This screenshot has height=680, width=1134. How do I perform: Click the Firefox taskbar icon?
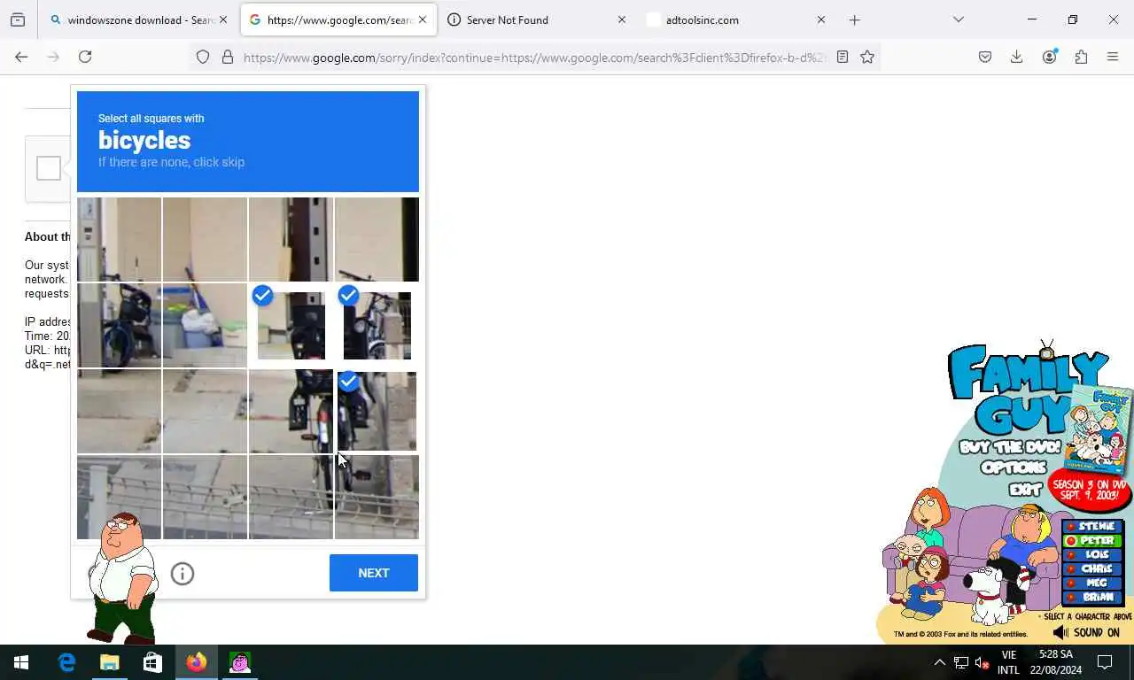pos(196,662)
